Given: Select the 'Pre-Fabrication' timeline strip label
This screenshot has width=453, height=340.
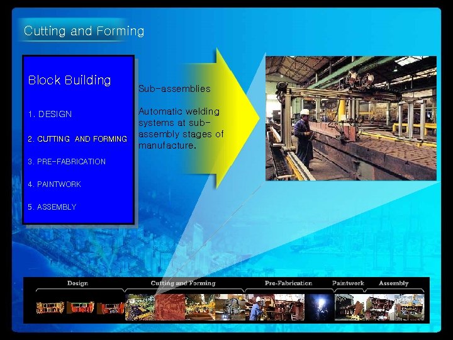Looking at the screenshot, I should point(288,283).
